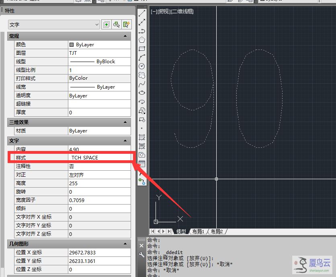The height and width of the screenshot is (277, 336).
Task: Select the Polyline tool
Action: [142, 31]
